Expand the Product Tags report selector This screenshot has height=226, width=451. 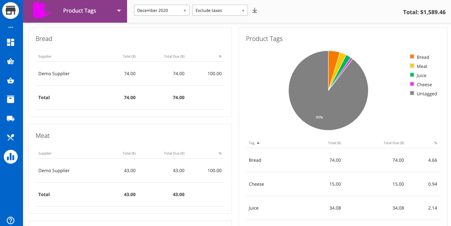coord(119,11)
